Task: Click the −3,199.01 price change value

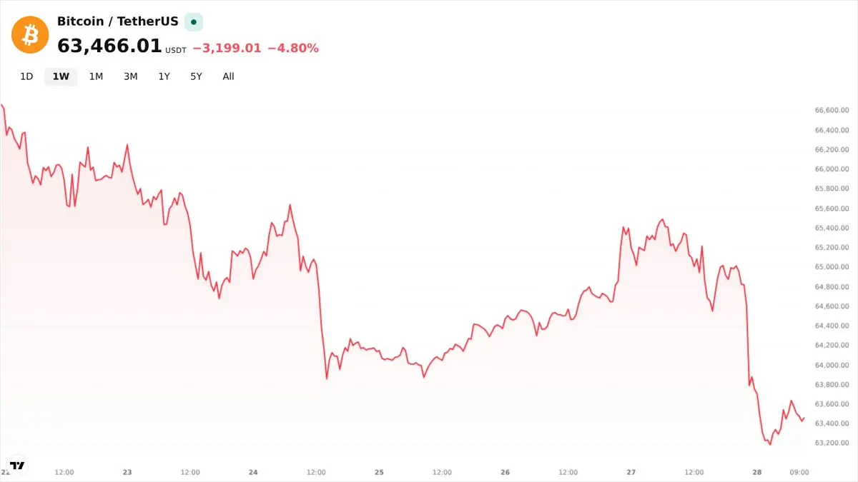Action: coord(227,49)
